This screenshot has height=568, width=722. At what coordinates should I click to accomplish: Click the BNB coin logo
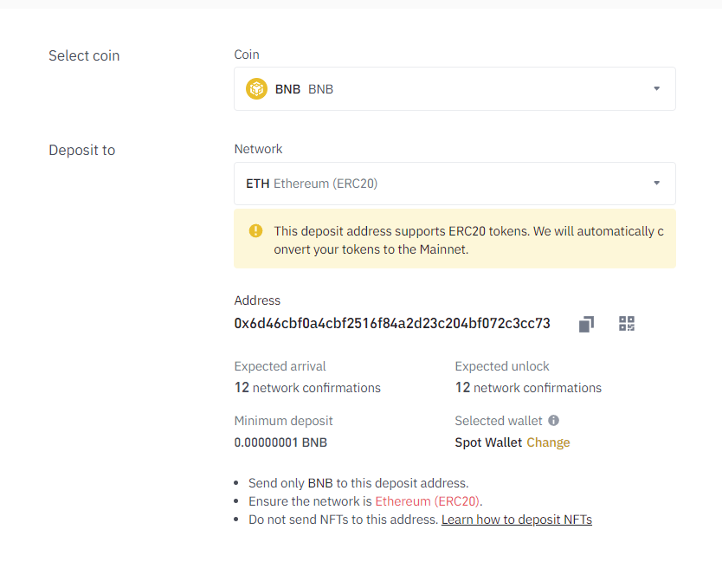click(256, 88)
